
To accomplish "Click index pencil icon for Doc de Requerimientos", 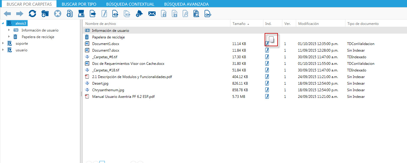I will [x=267, y=64].
